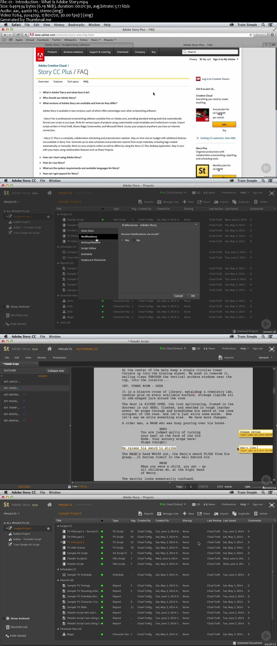Open the 'Please revise' comment note
This screenshot has width=277, height=646.
tap(256, 433)
